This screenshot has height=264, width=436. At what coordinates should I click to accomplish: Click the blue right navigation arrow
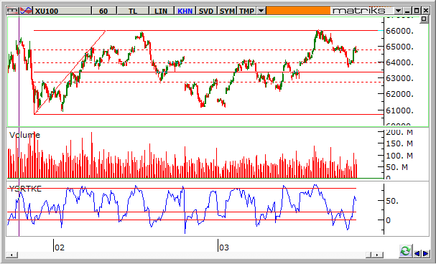425,253
